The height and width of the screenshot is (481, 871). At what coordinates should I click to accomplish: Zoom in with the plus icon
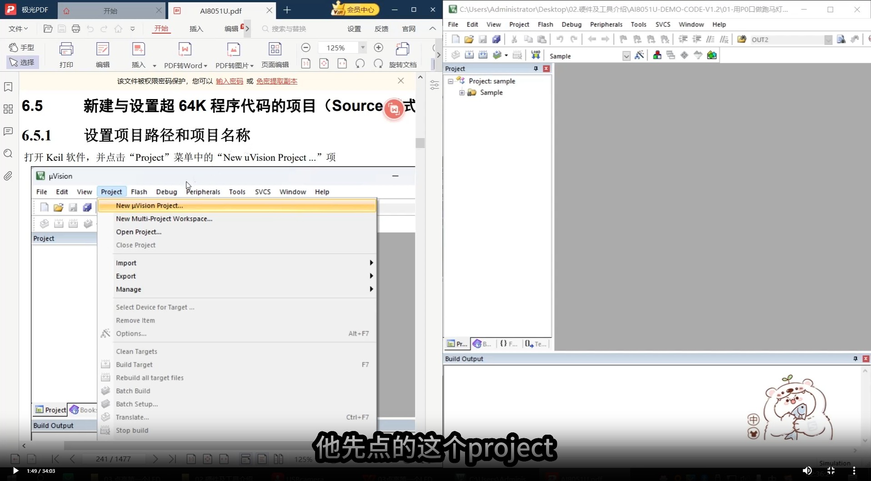pos(378,48)
